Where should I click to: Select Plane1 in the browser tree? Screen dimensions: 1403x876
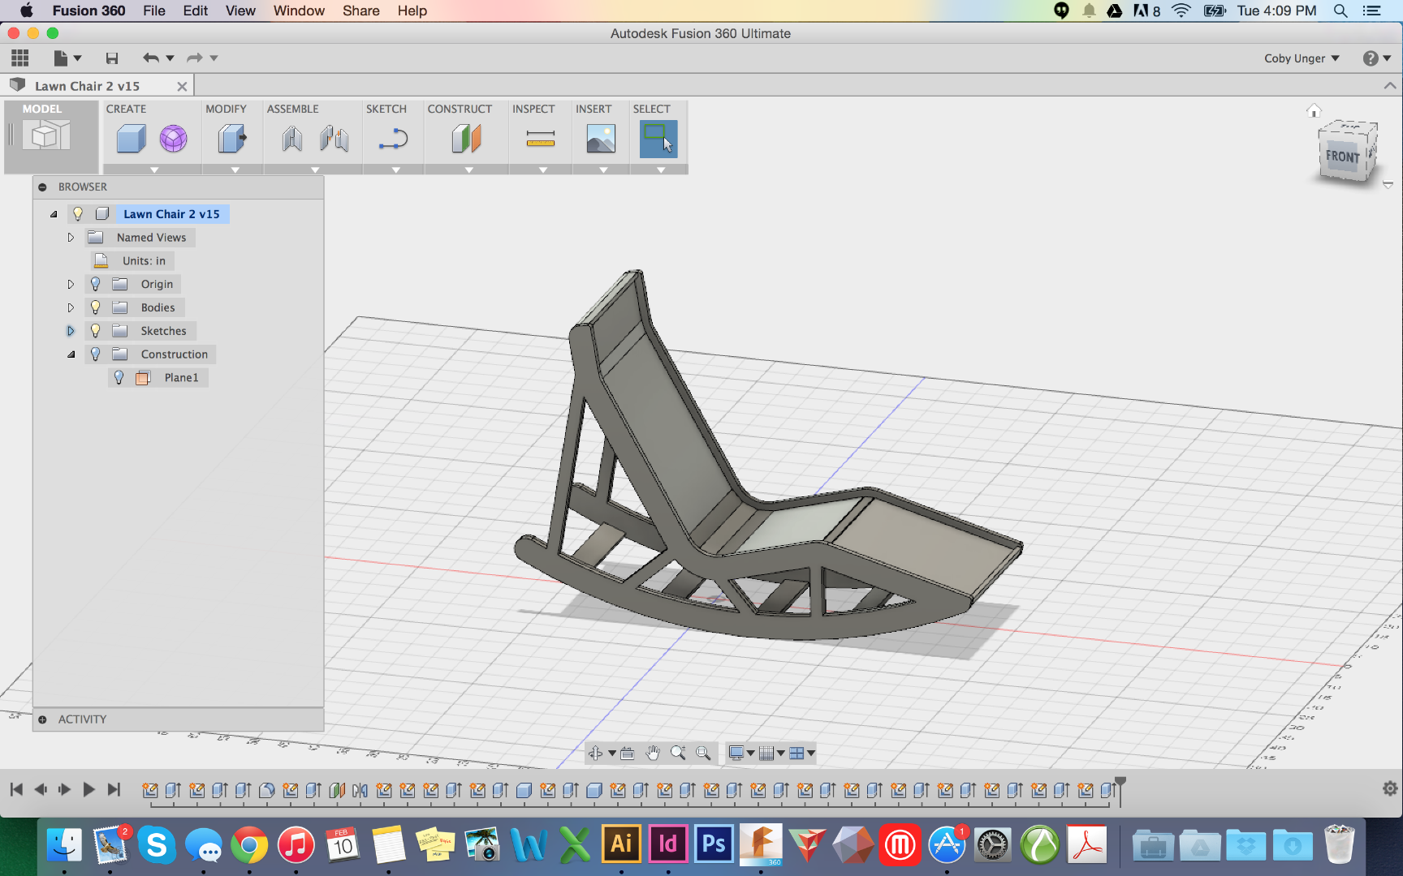click(181, 378)
